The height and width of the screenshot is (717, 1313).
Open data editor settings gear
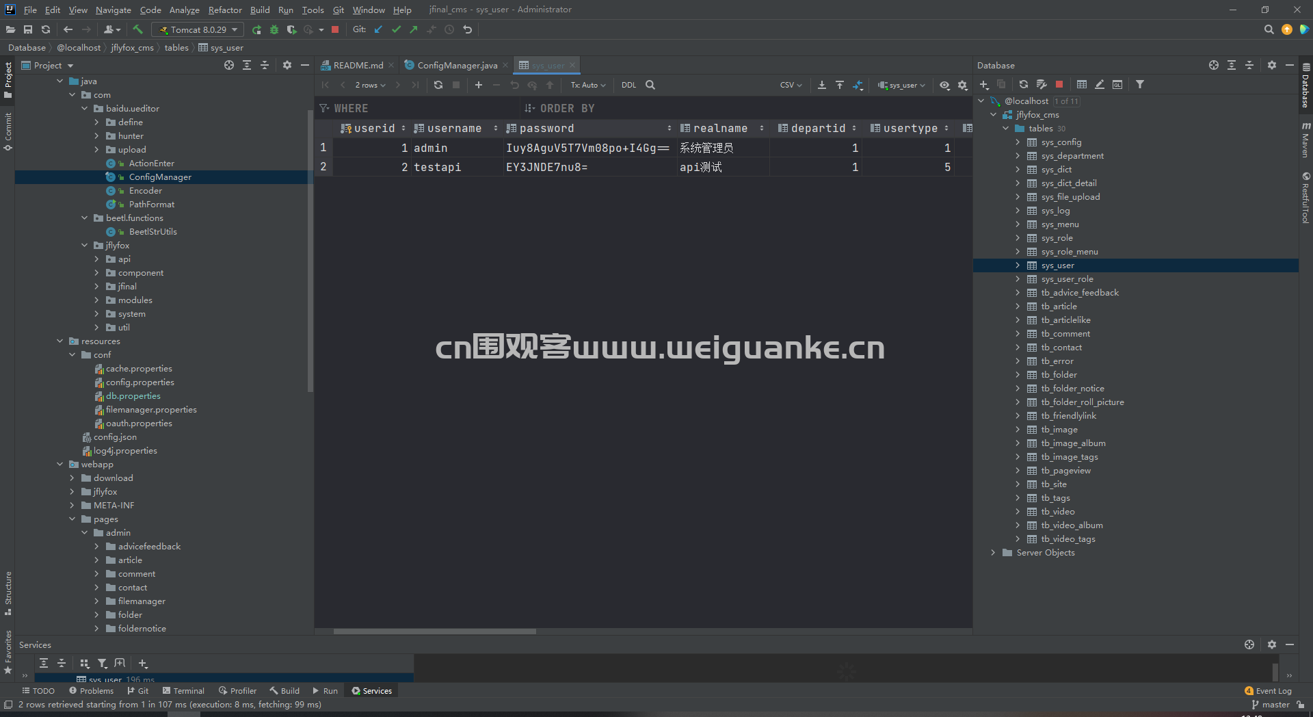pos(963,85)
